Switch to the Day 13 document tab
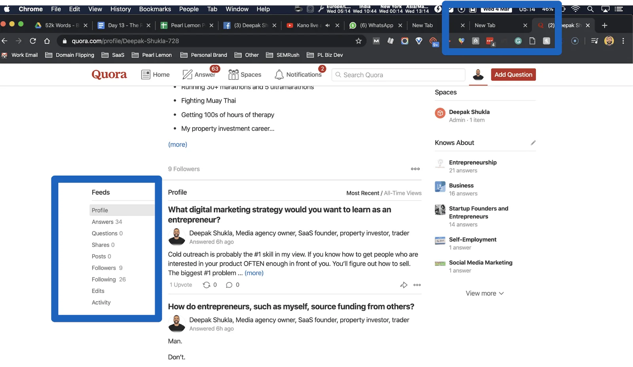Image resolution: width=633 pixels, height=367 pixels. coord(123,25)
